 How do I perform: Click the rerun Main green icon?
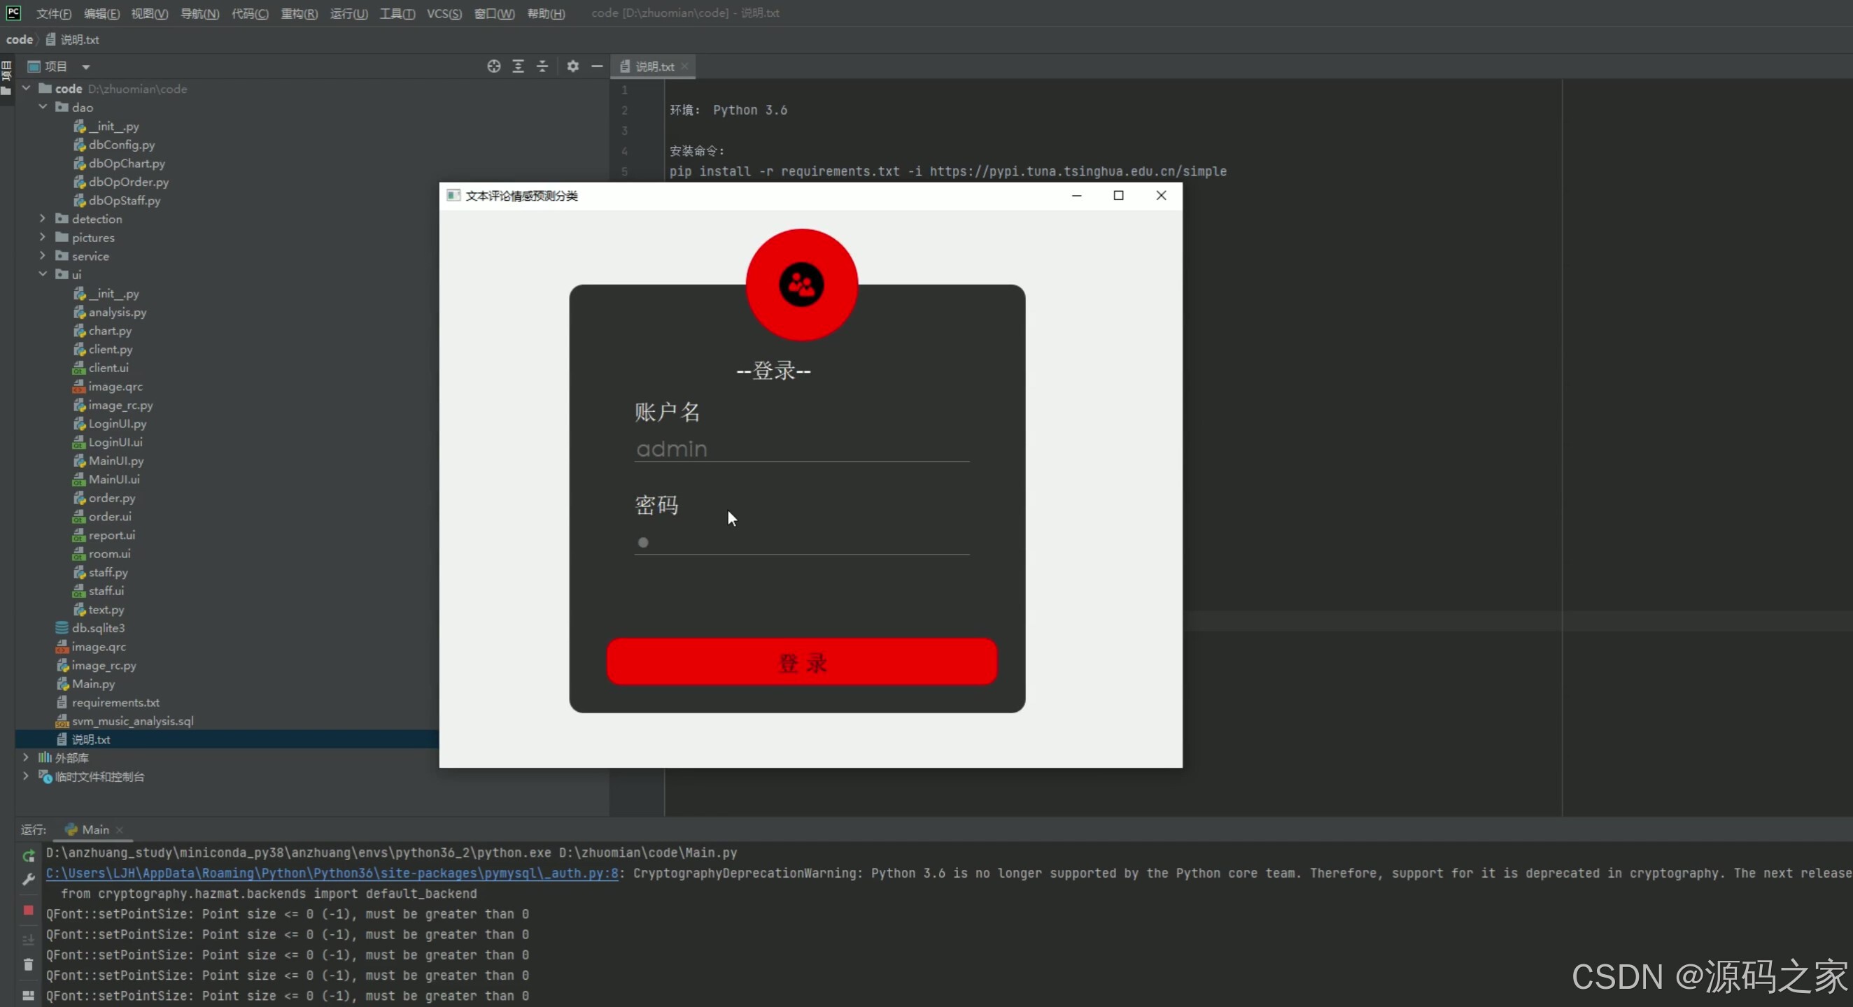click(x=29, y=855)
